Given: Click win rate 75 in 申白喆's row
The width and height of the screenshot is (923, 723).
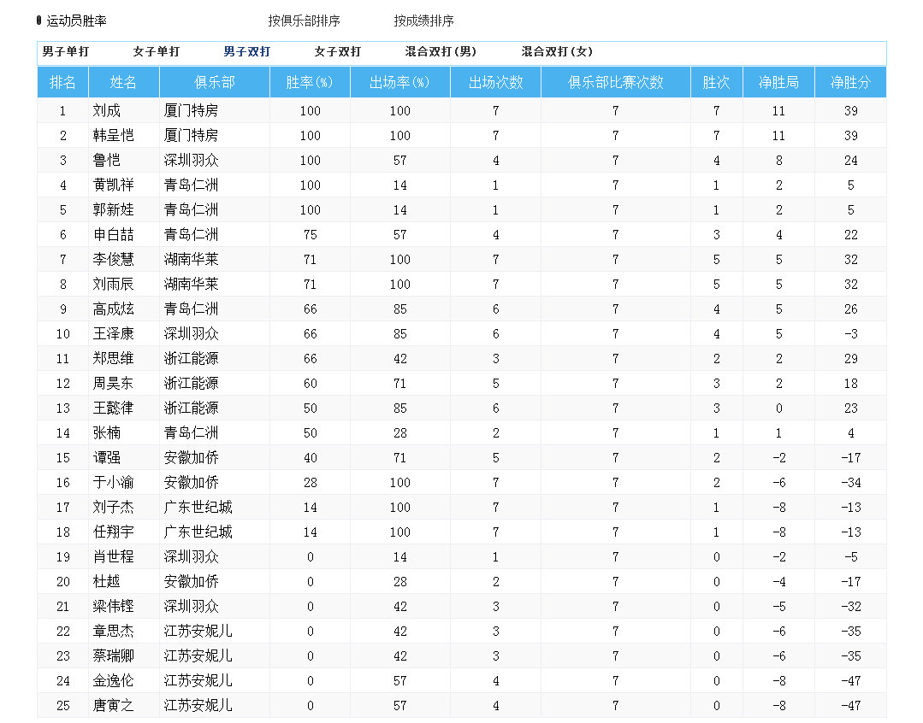Looking at the screenshot, I should 311,235.
